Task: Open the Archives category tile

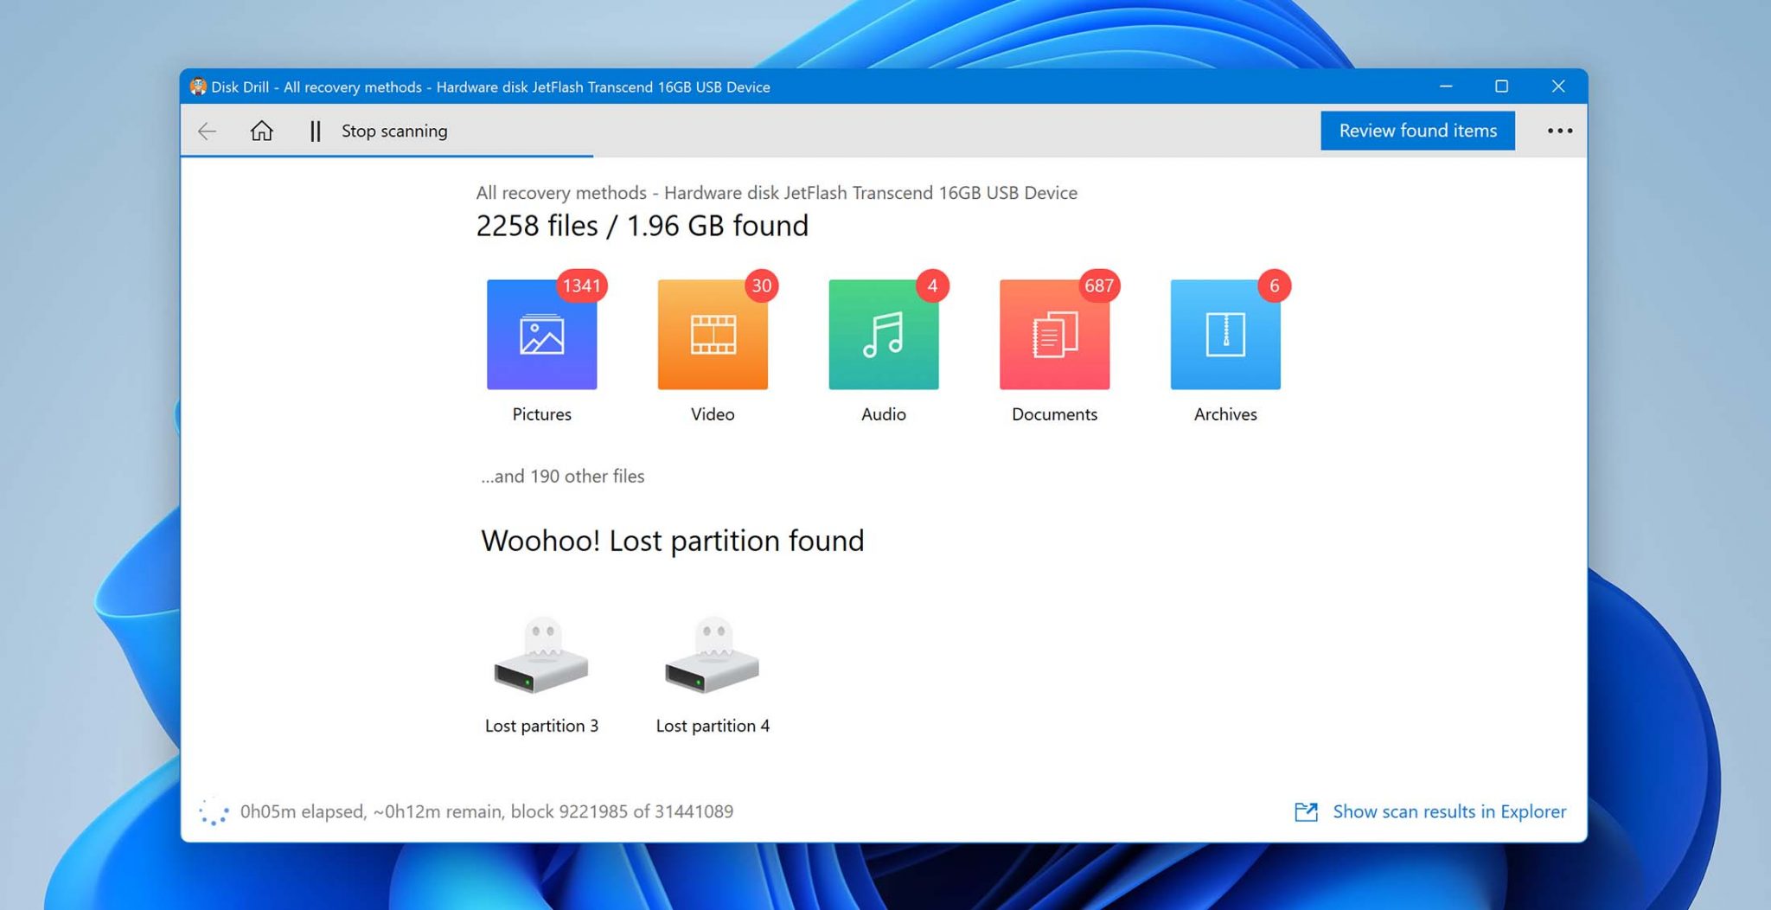Action: coord(1225,334)
